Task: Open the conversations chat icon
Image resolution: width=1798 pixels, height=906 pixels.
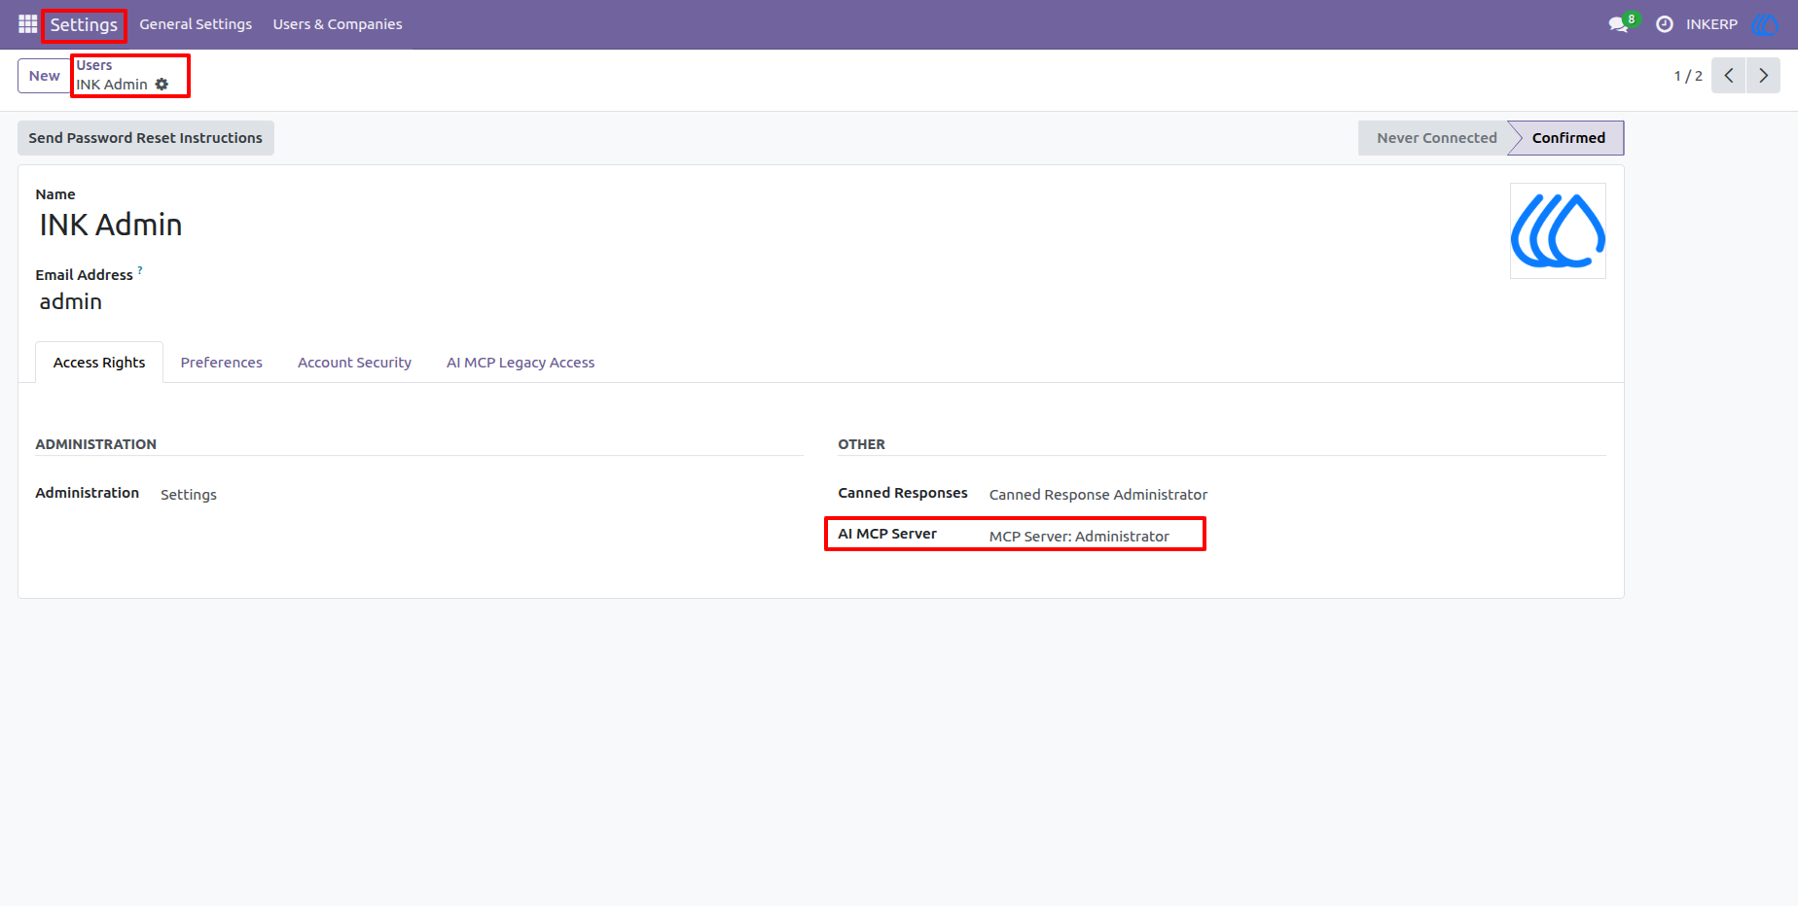Action: 1619,24
